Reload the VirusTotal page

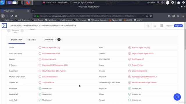coord(12,16)
